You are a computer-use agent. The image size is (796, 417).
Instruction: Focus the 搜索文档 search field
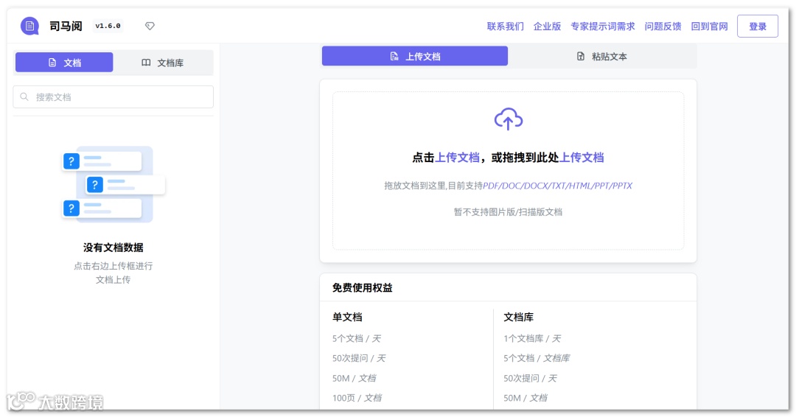[114, 97]
